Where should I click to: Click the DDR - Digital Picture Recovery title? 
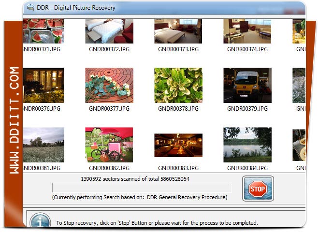(76, 8)
